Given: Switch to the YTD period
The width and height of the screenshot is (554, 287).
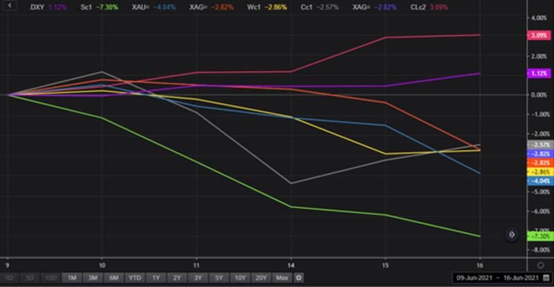Looking at the screenshot, I should pyautogui.click(x=134, y=277).
